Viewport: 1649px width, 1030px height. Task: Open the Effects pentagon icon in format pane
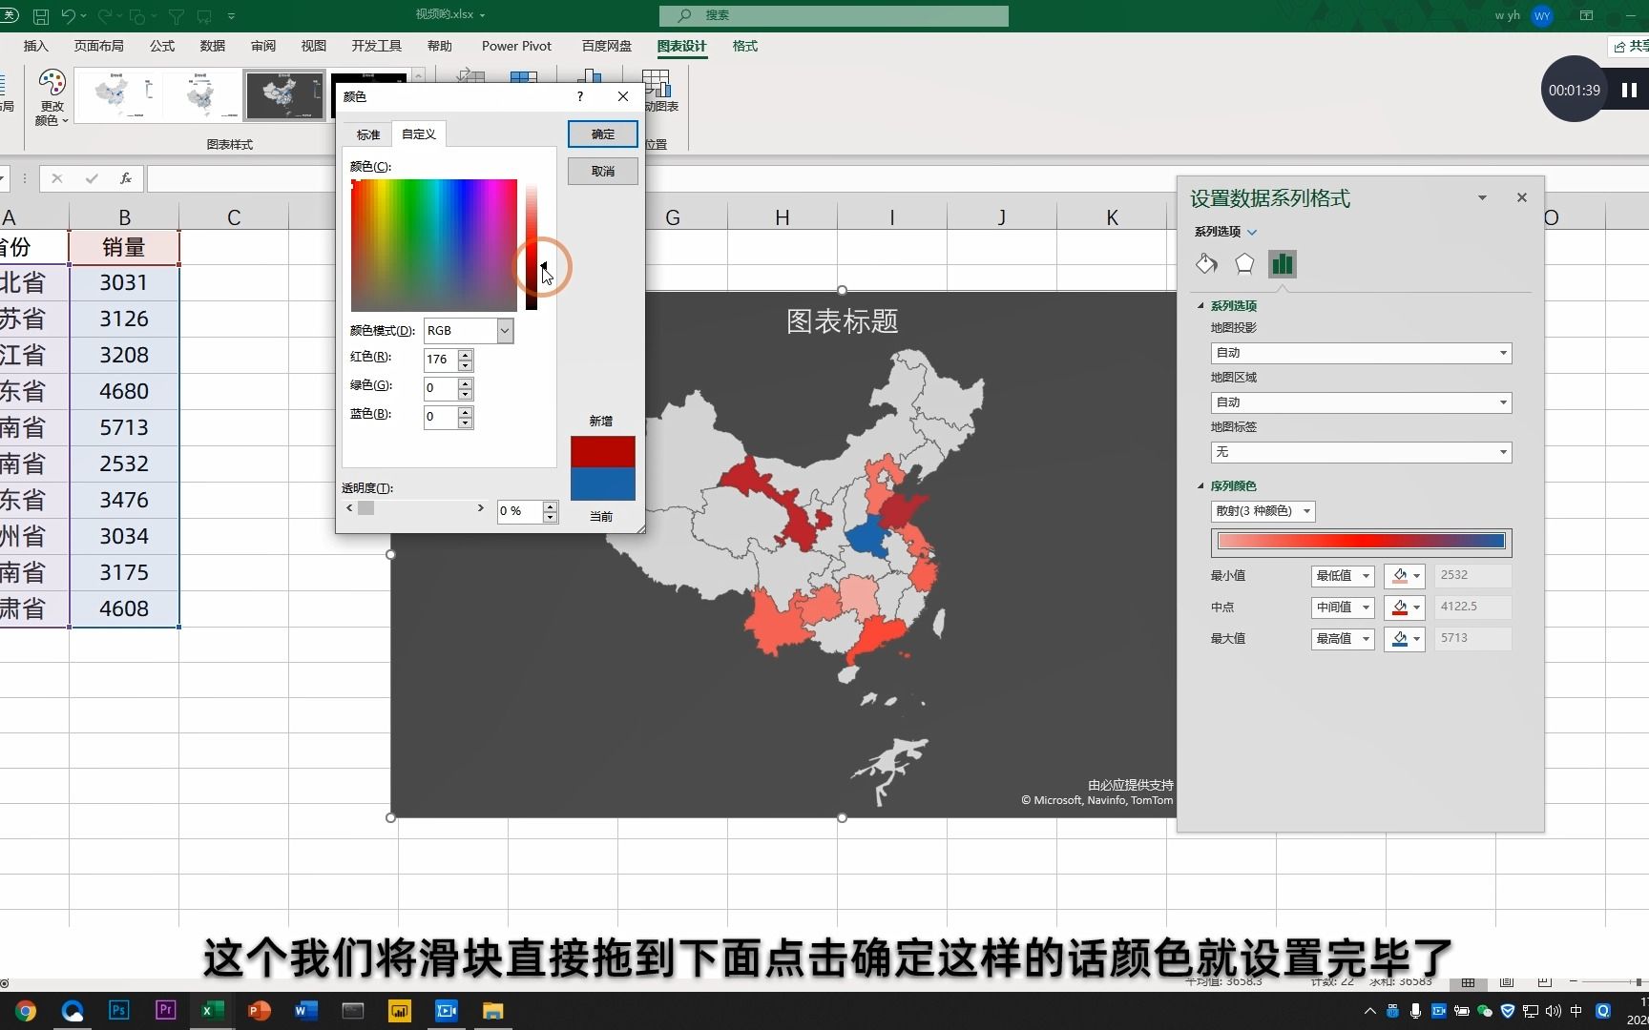point(1243,264)
